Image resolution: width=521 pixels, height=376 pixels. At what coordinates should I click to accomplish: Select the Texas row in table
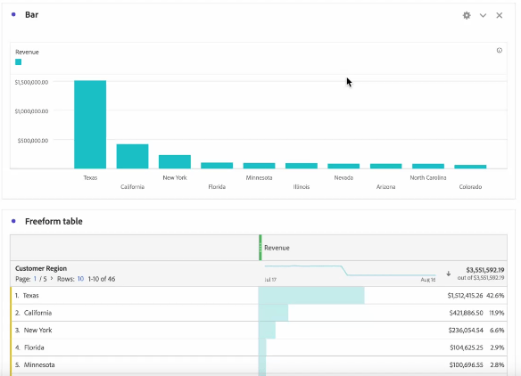point(259,295)
